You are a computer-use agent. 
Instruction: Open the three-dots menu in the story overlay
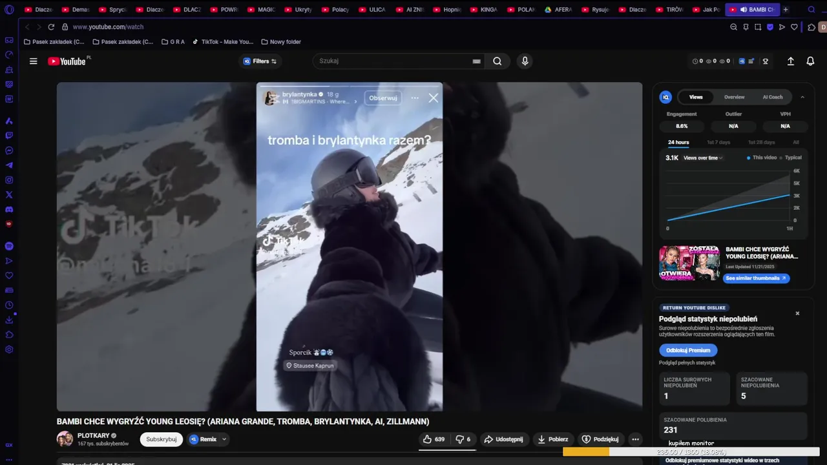pos(415,98)
